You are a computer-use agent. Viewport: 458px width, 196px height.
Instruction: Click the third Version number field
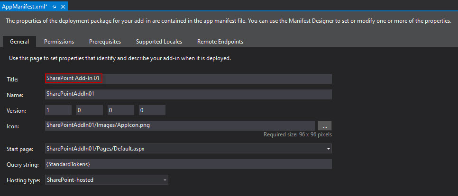(x=120, y=110)
